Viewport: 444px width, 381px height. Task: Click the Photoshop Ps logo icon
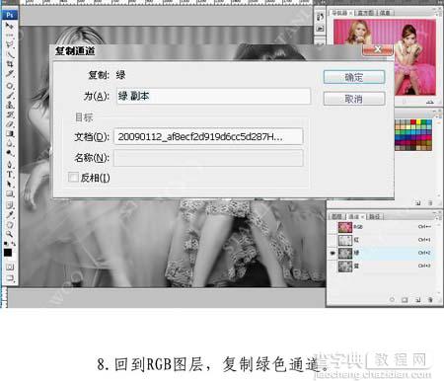10,15
